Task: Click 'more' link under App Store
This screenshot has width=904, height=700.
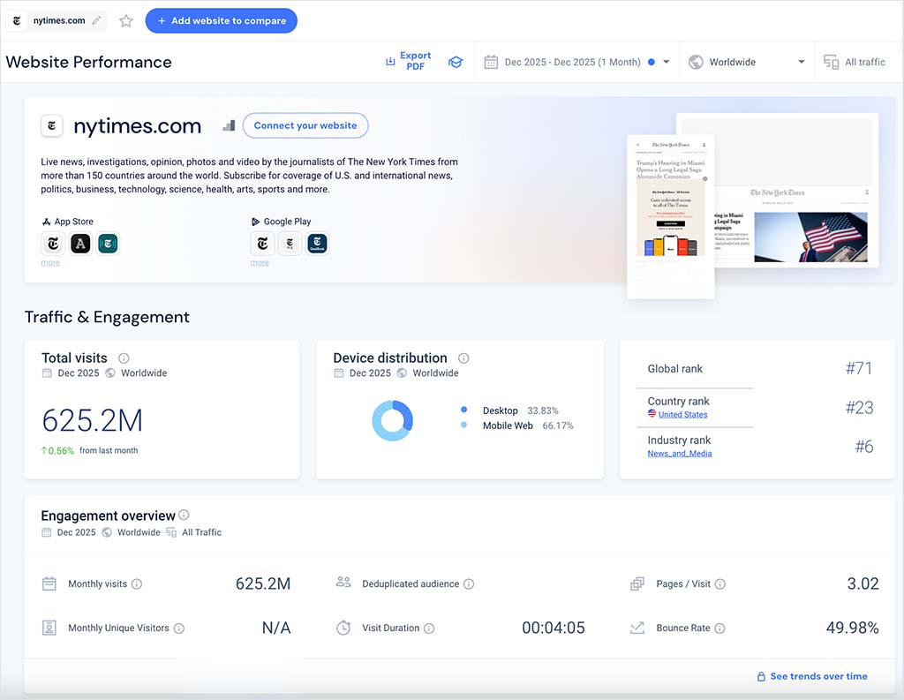Action: [50, 262]
